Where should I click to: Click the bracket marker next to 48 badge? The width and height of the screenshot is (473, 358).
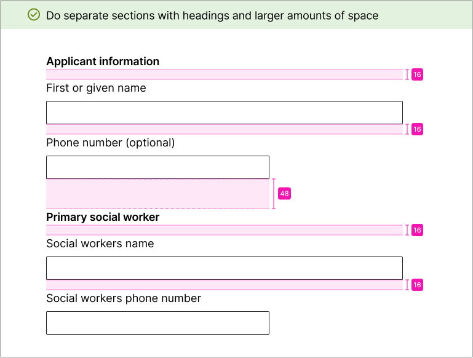(x=274, y=194)
